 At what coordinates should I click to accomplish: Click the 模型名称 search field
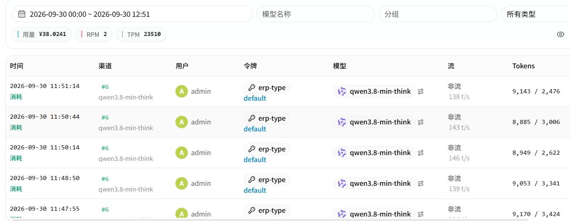316,14
